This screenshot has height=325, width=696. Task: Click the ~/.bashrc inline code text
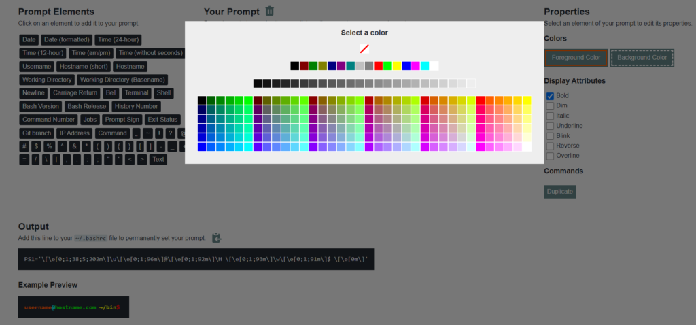point(90,238)
